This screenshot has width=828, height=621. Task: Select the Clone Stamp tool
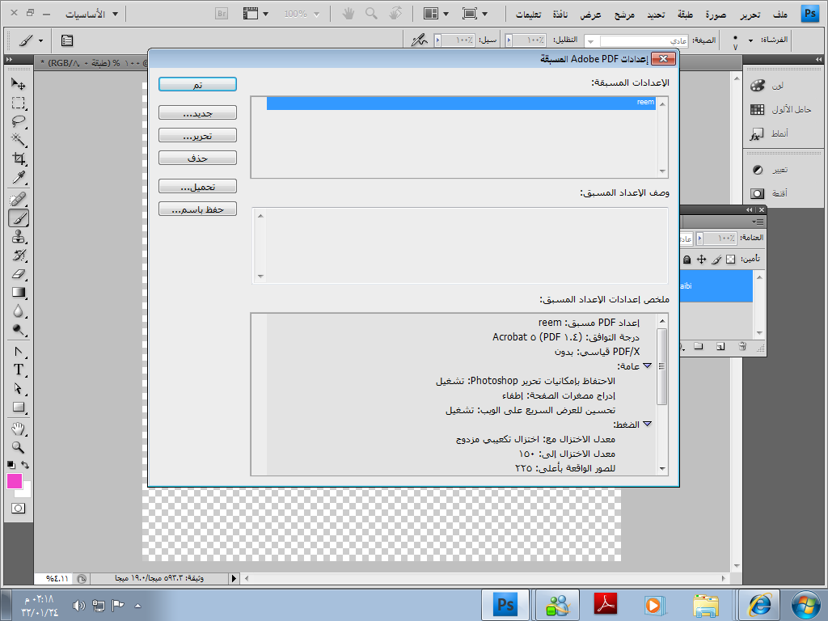coord(18,237)
